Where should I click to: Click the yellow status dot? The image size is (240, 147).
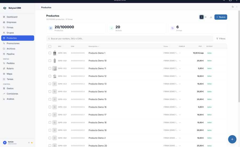tap(32, 142)
